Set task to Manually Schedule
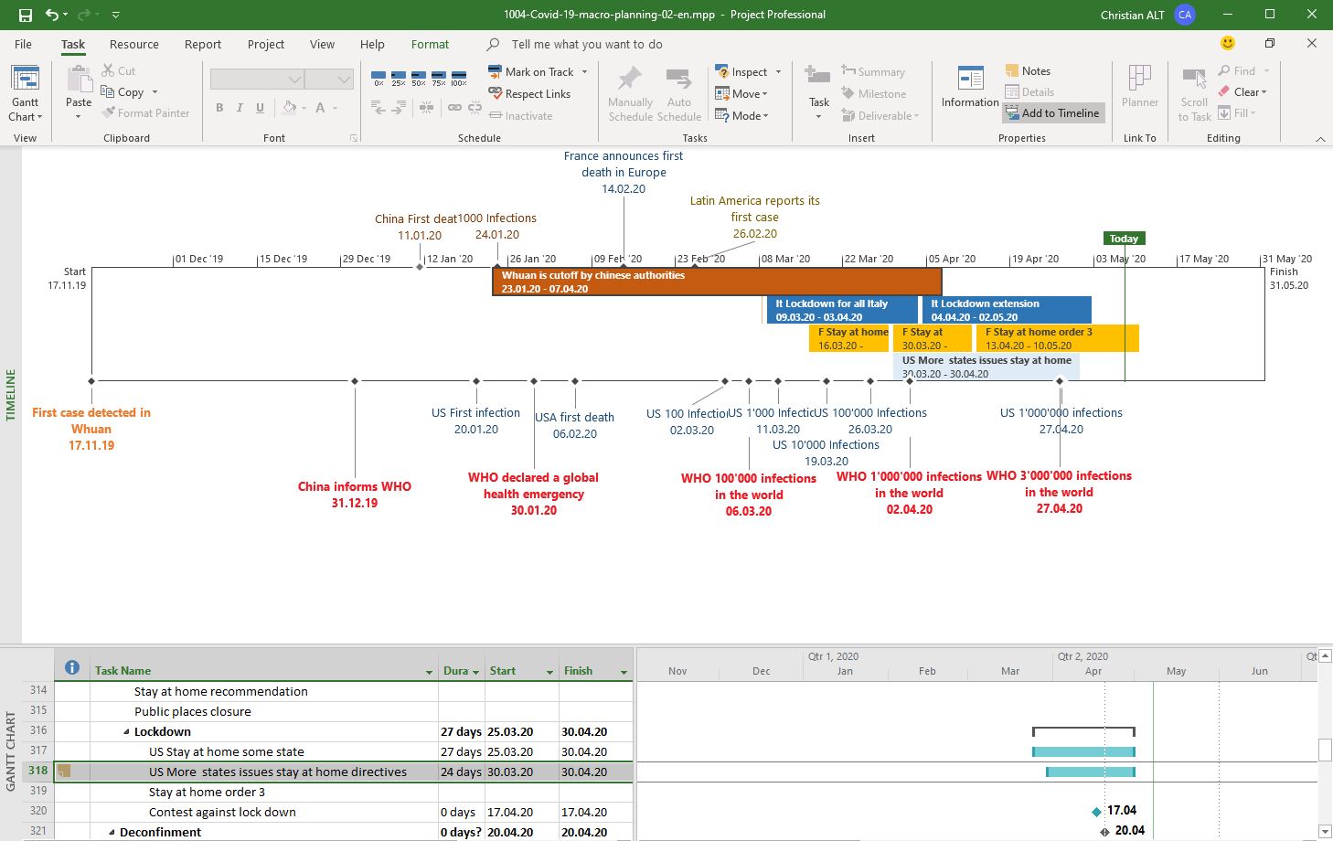The width and height of the screenshot is (1333, 841). click(x=630, y=93)
